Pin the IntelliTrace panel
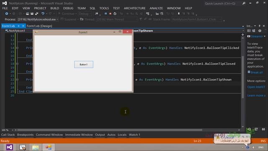 260,26
